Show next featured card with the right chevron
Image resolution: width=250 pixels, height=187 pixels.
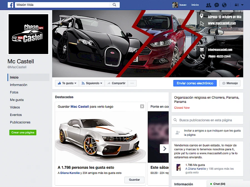click(164, 149)
